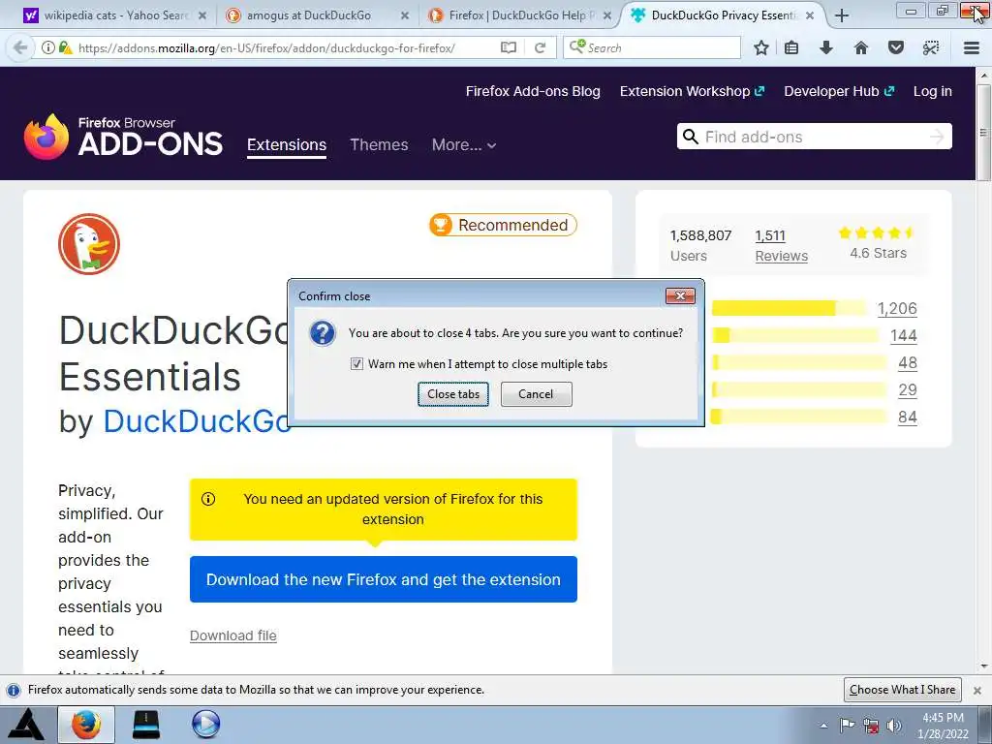
Task: Click Cancel in Confirm close dialog
Action: click(x=536, y=394)
